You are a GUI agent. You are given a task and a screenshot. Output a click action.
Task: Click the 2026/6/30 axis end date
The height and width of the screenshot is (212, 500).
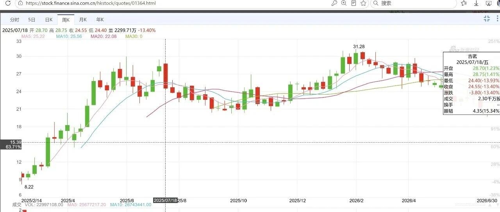point(487,201)
